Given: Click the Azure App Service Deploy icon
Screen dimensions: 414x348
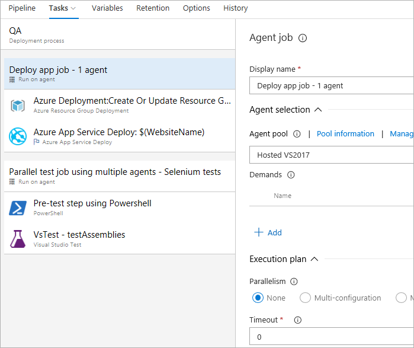Looking at the screenshot, I should 18,136.
